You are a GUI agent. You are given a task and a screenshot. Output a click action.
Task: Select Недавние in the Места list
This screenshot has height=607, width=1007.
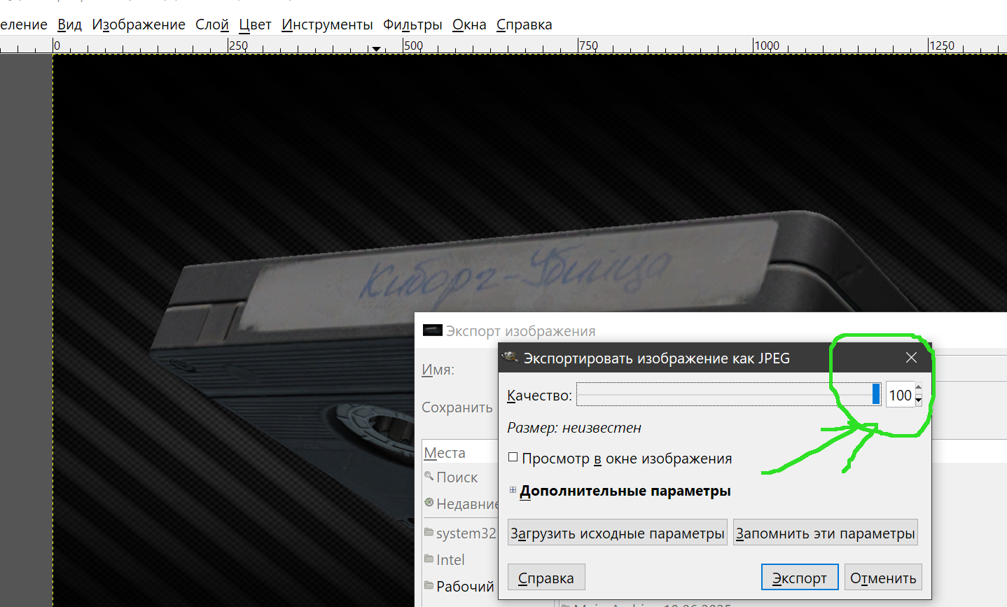pos(461,503)
